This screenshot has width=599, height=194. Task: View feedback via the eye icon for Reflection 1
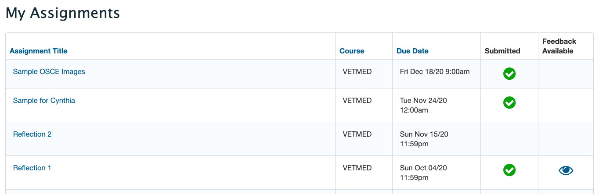pyautogui.click(x=566, y=170)
